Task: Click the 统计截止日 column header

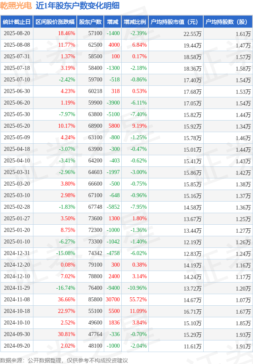Action: coord(17,22)
